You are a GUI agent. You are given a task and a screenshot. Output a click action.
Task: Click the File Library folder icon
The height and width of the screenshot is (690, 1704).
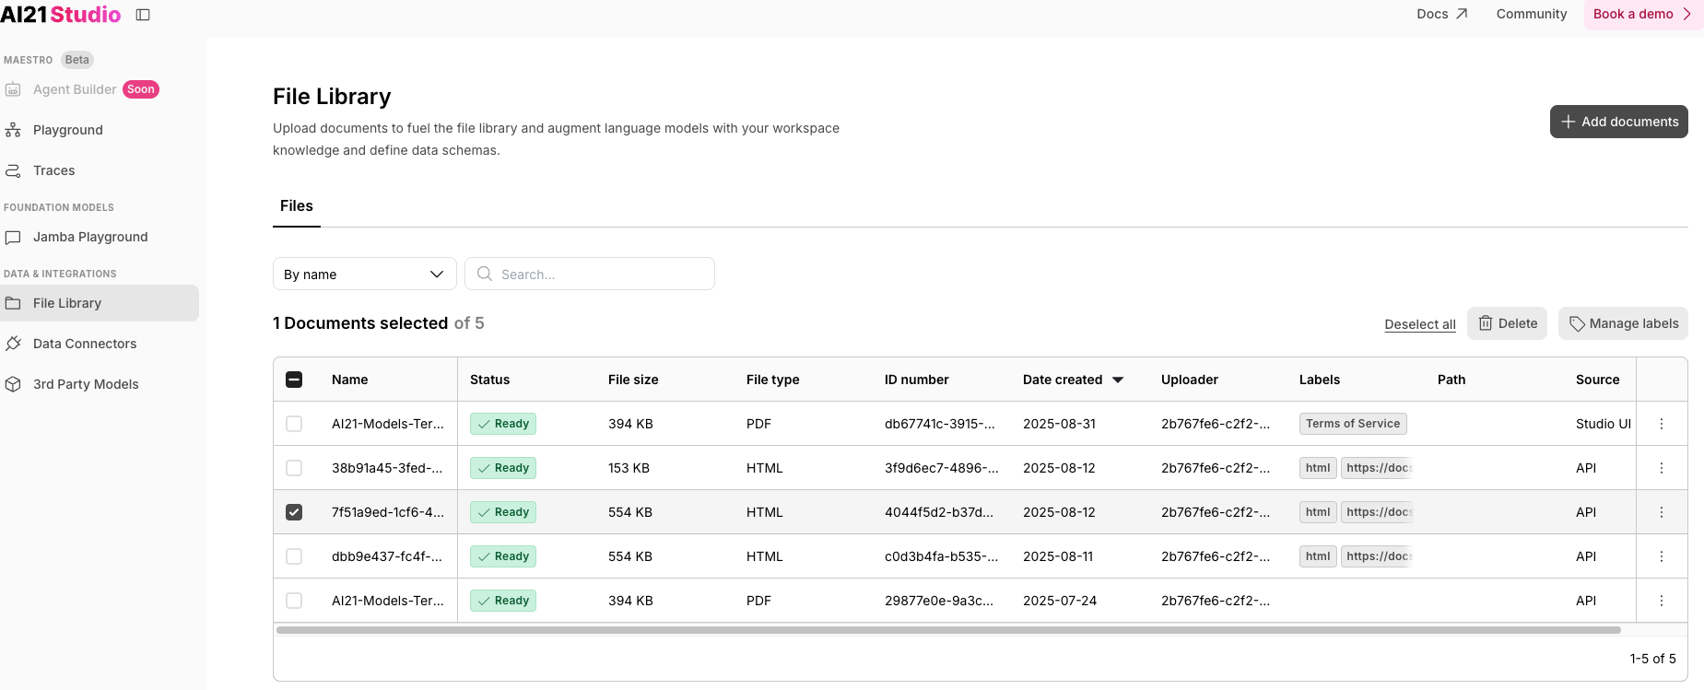[13, 303]
